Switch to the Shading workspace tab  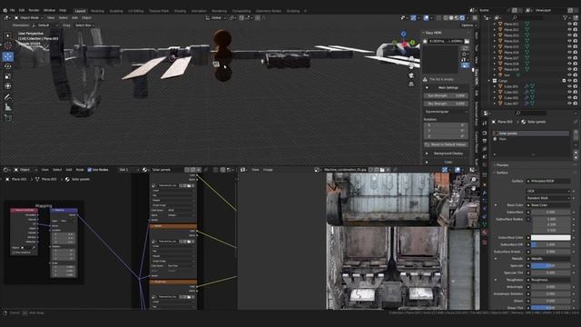pos(180,11)
